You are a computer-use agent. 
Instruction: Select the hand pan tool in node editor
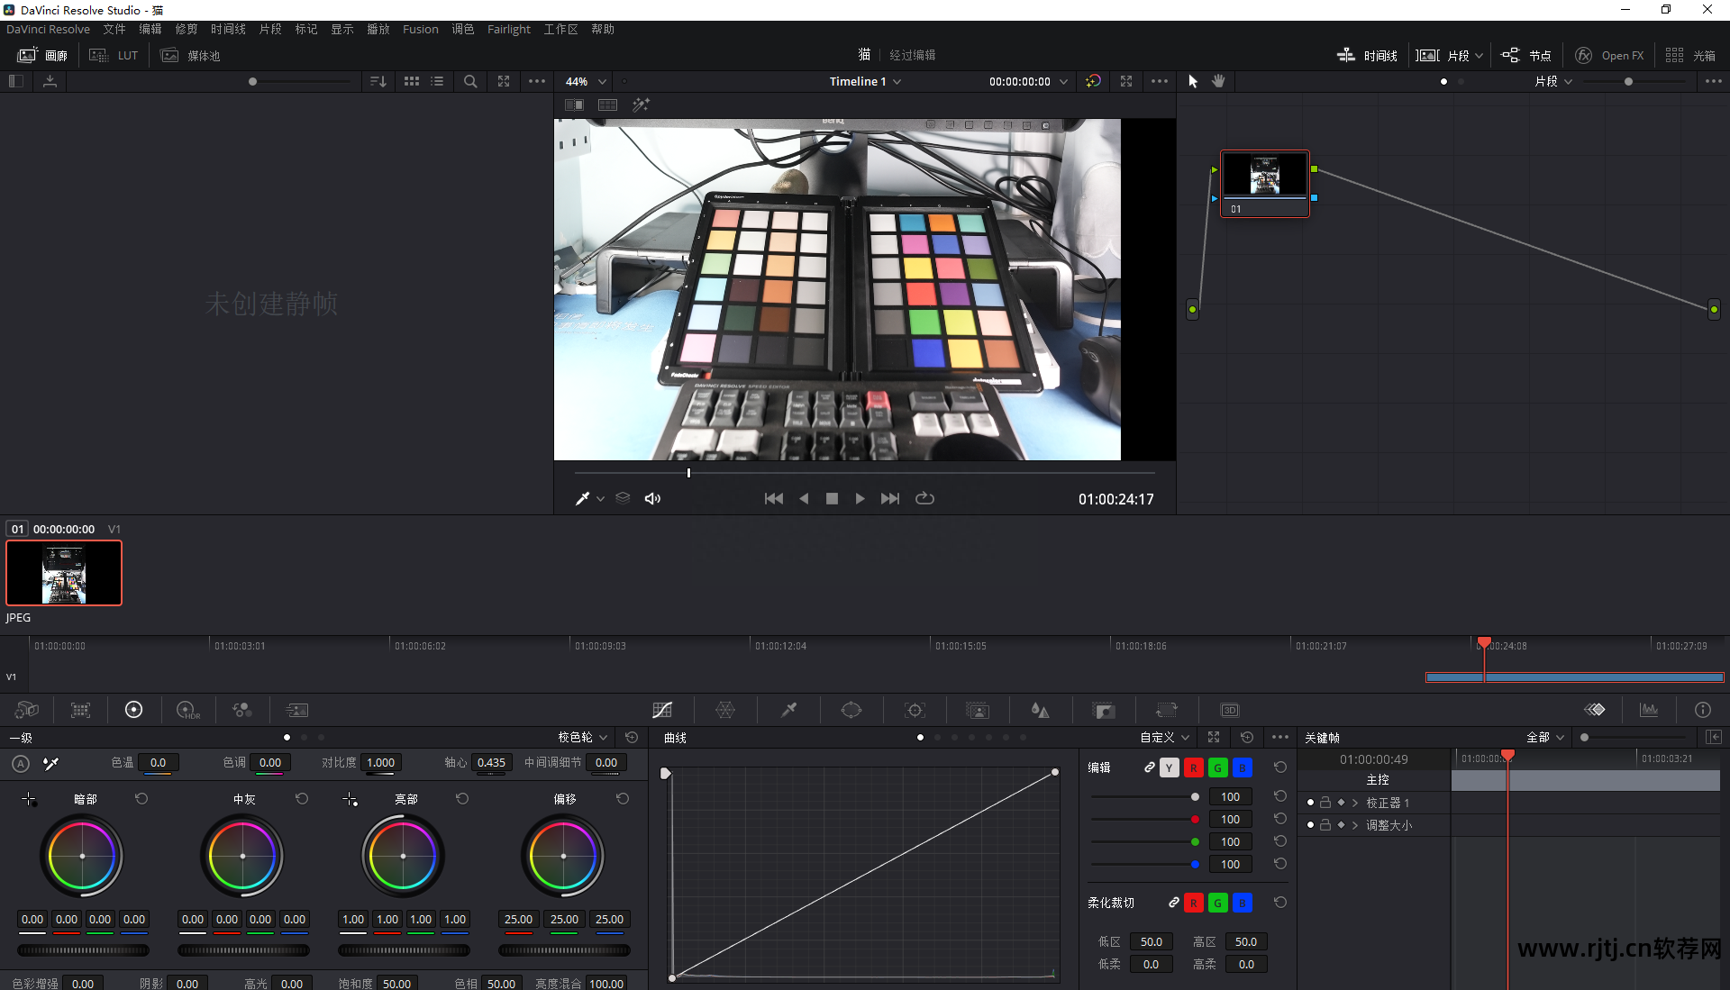click(x=1218, y=81)
